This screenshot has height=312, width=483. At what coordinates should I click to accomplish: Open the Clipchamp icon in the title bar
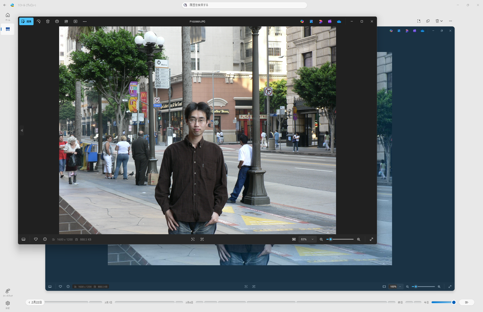coord(330,21)
